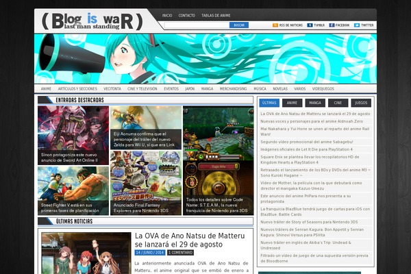Click into the search text field
Viewport: 411px width, 274px height.
(x=195, y=25)
